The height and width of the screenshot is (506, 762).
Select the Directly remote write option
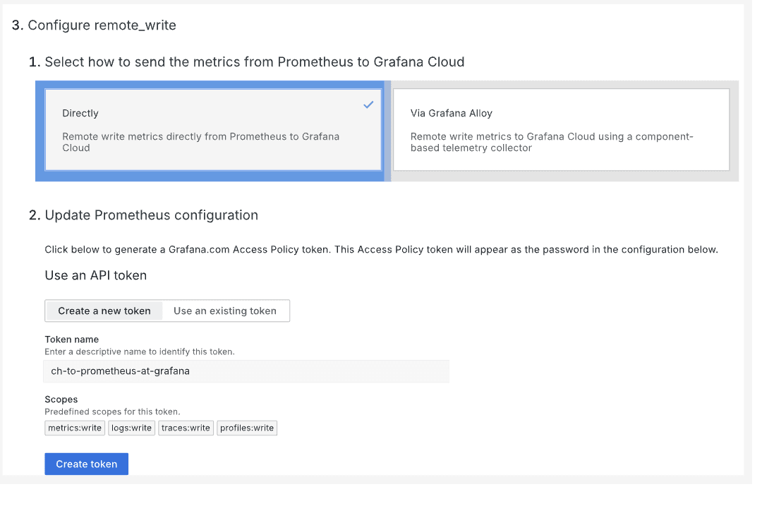[x=212, y=130]
